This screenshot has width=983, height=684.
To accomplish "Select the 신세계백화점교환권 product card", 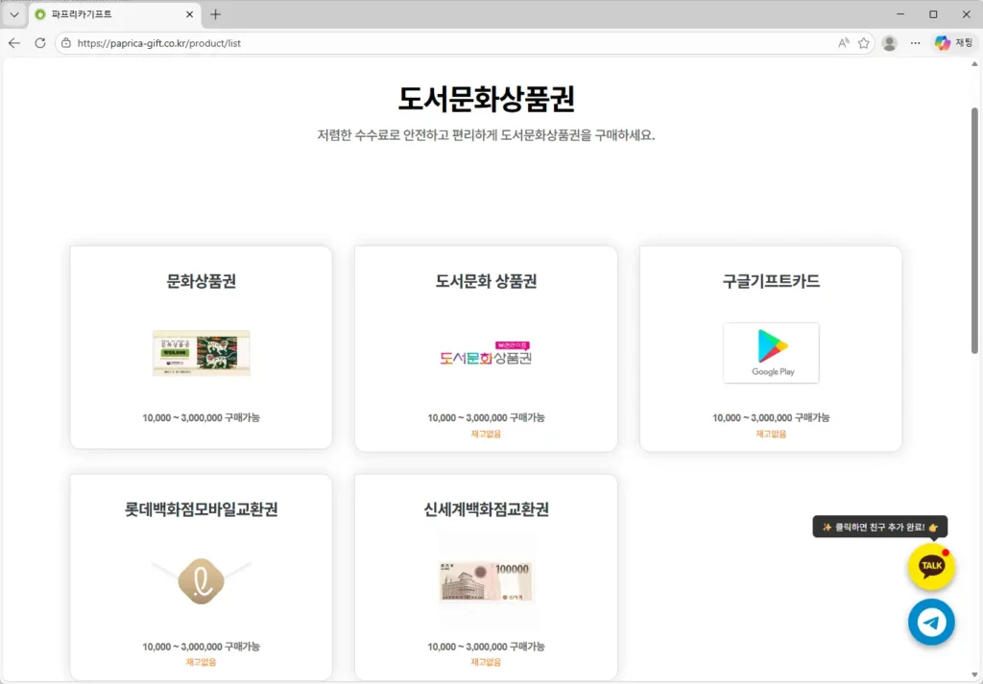I will (x=485, y=576).
